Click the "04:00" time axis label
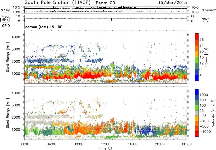The image size is (216, 150). (51, 144)
